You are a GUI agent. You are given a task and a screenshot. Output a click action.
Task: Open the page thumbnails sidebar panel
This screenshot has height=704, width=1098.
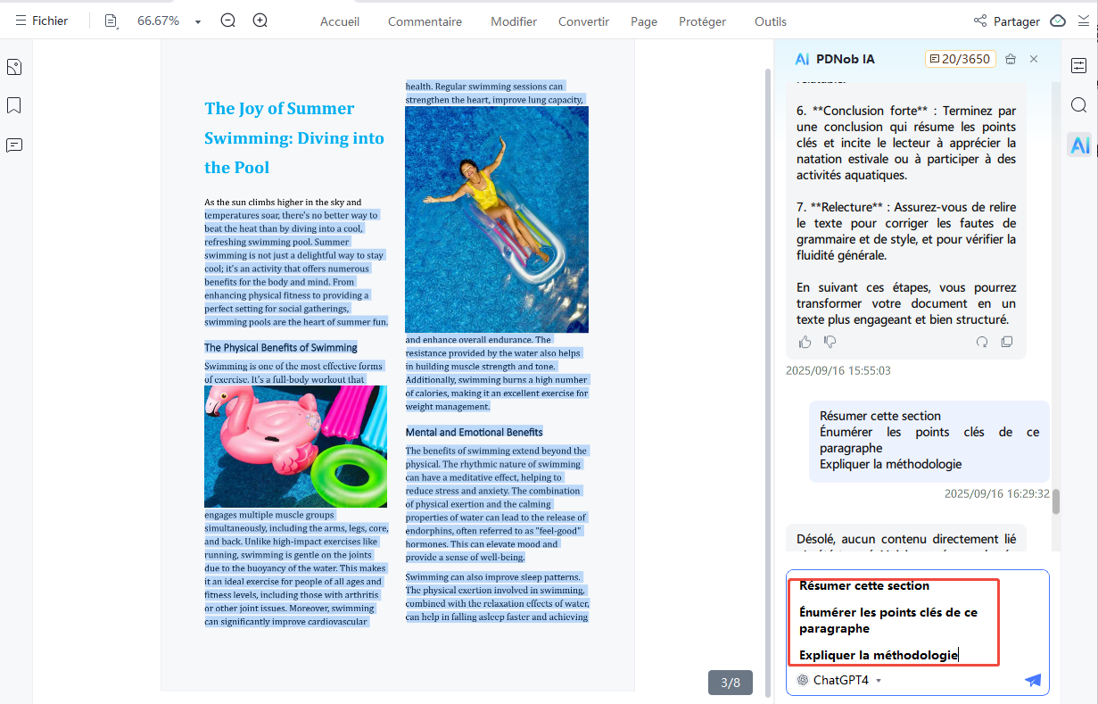14,67
